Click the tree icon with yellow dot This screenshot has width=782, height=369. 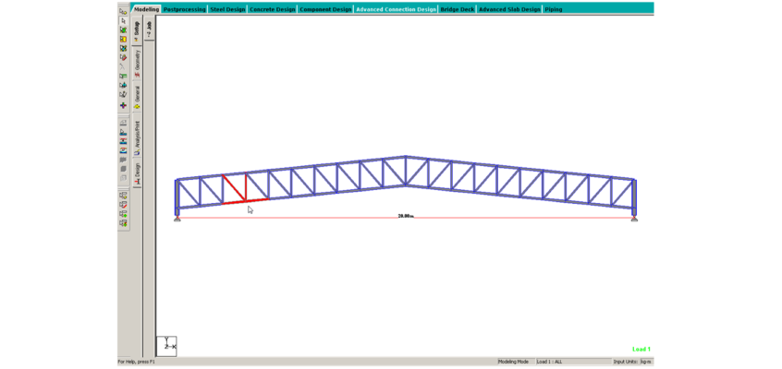[x=123, y=196]
